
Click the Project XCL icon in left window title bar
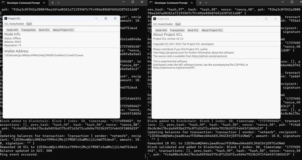[x=6, y=18]
